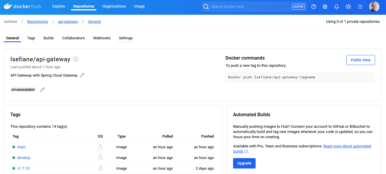Click the green status dot for main tag
Image resolution: width=386 pixels, height=174 pixels.
tap(14, 147)
